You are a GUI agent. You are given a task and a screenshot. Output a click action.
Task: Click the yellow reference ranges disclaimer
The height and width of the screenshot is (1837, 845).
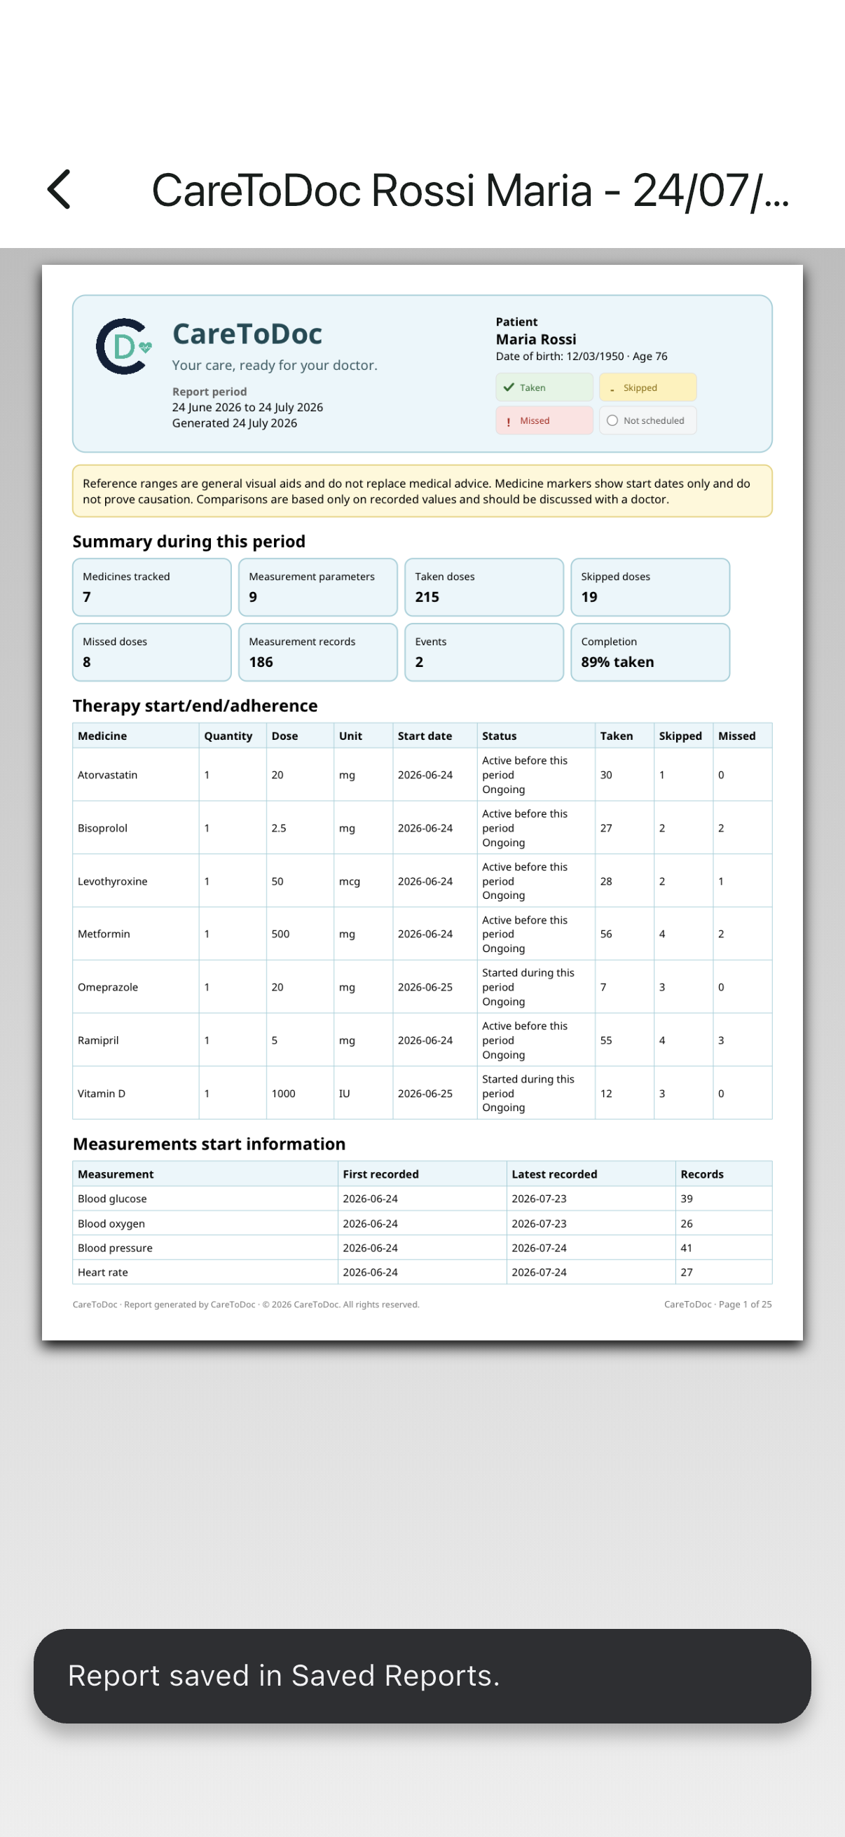(422, 491)
